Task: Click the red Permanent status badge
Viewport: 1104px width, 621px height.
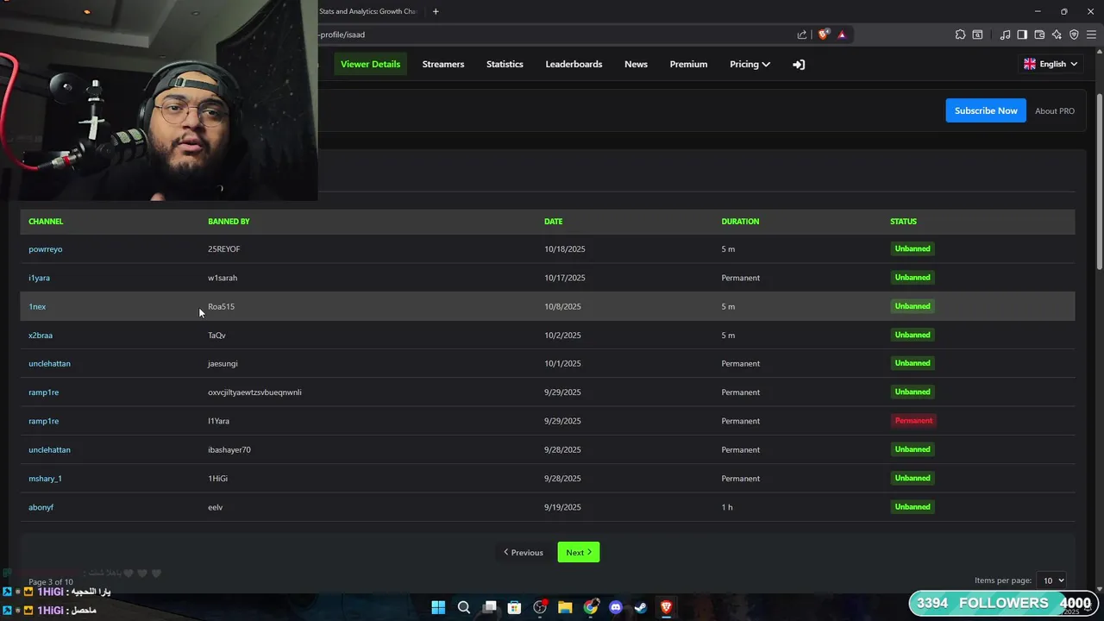Action: click(913, 421)
